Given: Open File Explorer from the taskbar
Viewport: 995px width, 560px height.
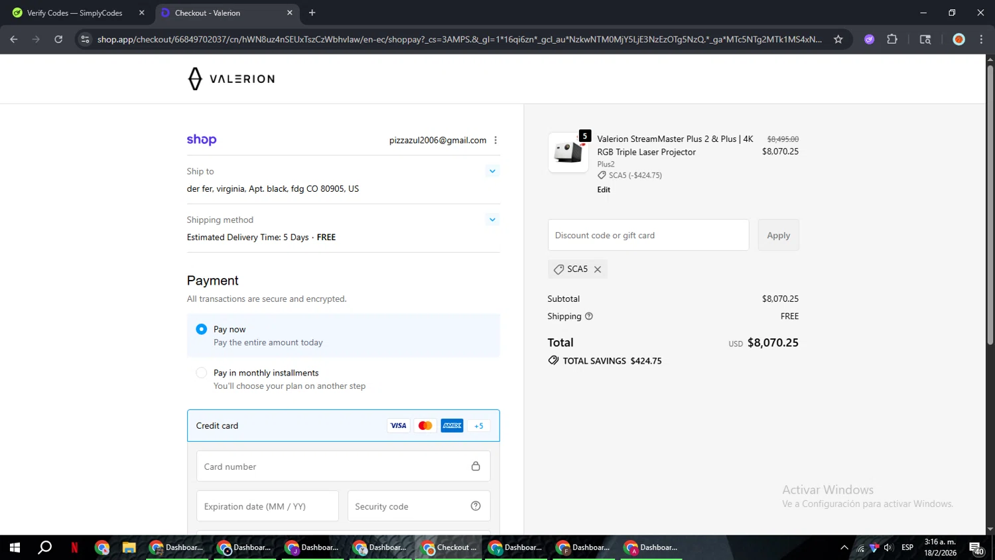Looking at the screenshot, I should click(x=129, y=547).
